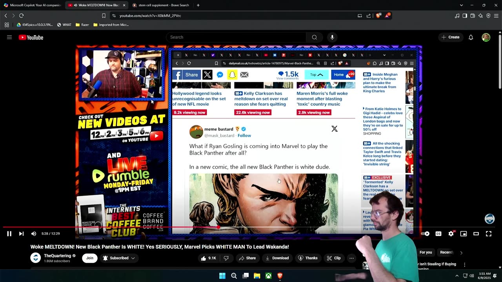The height and width of the screenshot is (282, 502).
Task: Bookmark this page with the bookmark icon
Action: tap(104, 16)
